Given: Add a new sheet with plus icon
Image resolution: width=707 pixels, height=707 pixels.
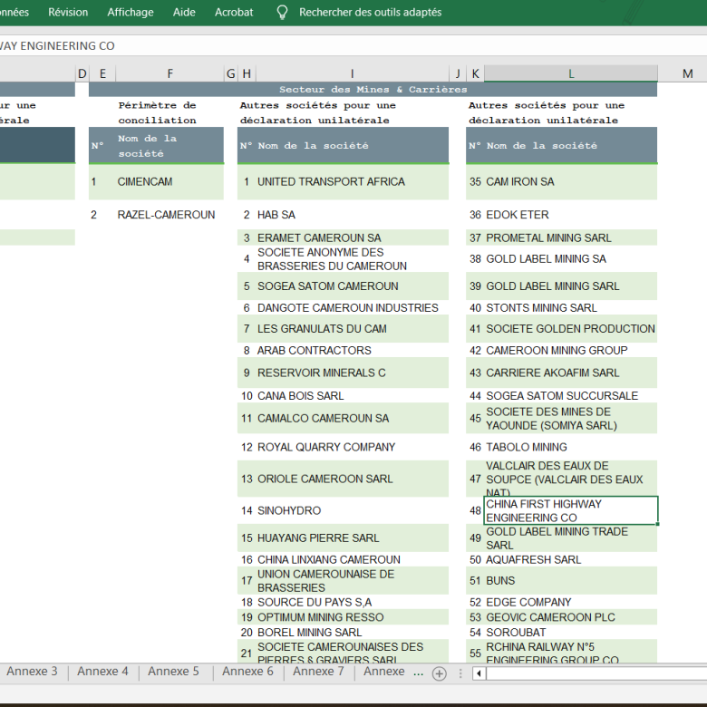Looking at the screenshot, I should pos(440,673).
